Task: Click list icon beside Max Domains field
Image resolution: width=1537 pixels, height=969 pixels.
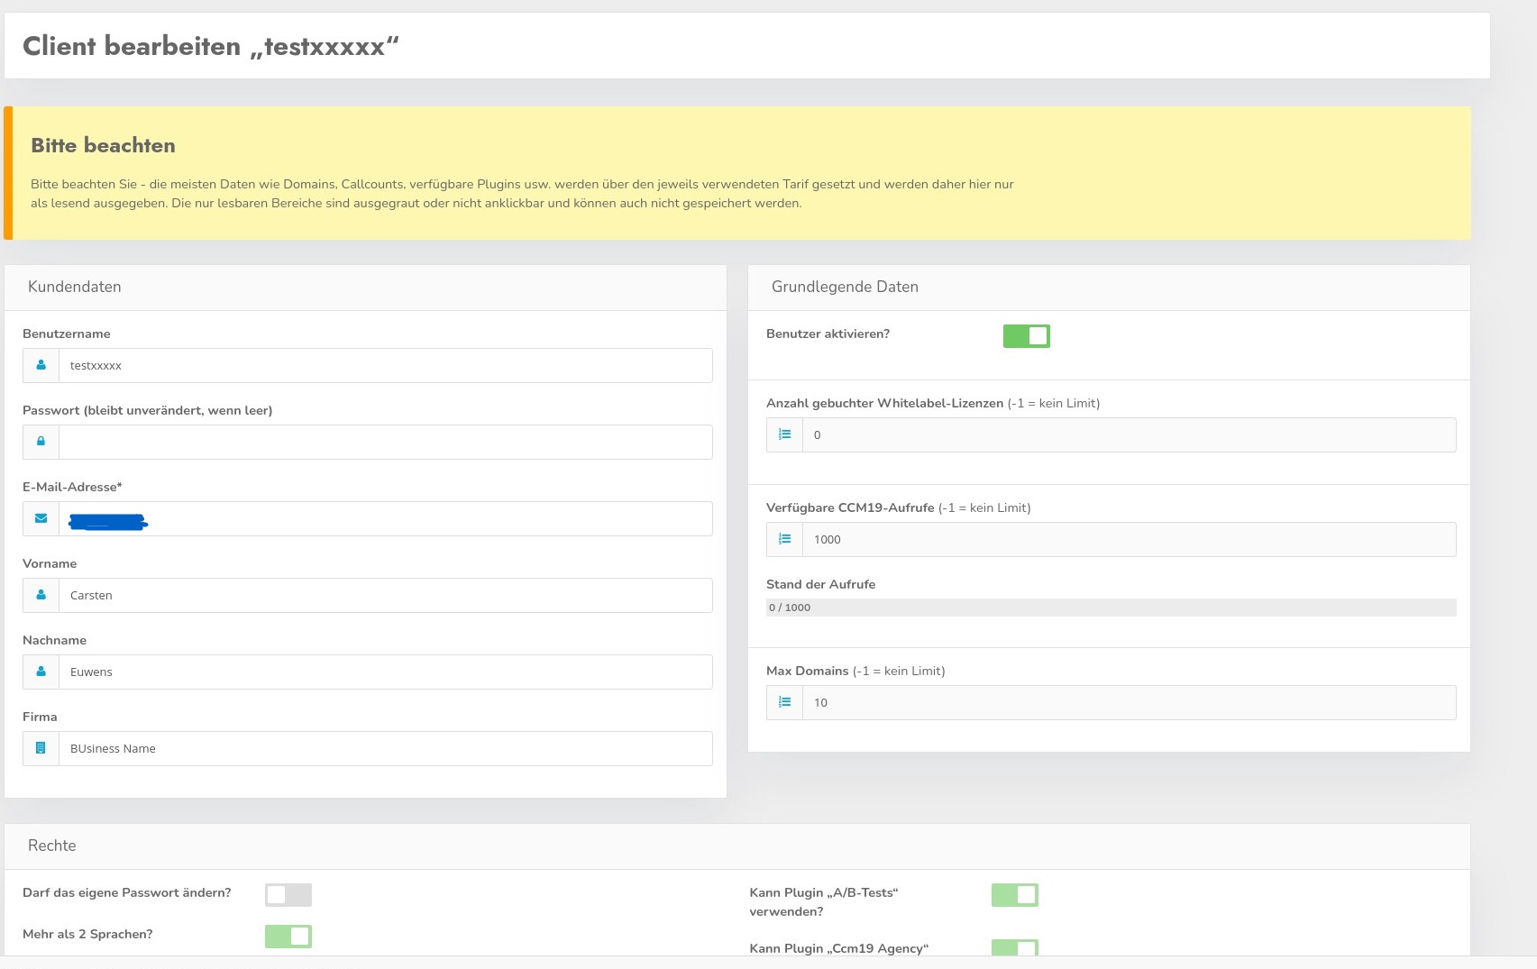Action: (784, 702)
